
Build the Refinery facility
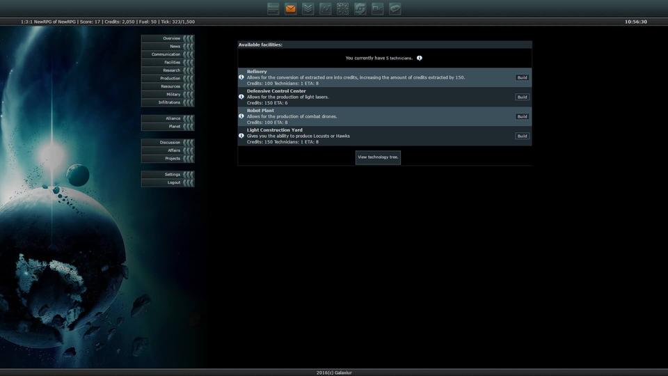(x=522, y=78)
